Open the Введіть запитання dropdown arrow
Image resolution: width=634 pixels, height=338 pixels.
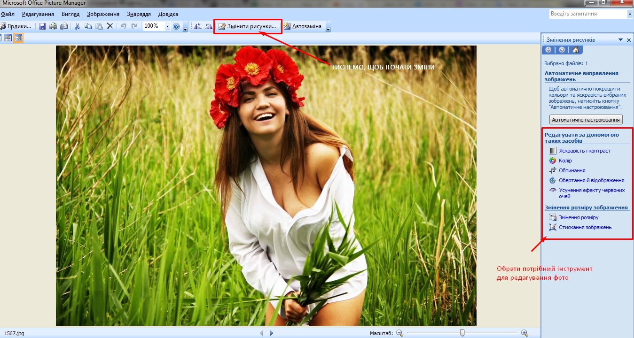tap(630, 14)
